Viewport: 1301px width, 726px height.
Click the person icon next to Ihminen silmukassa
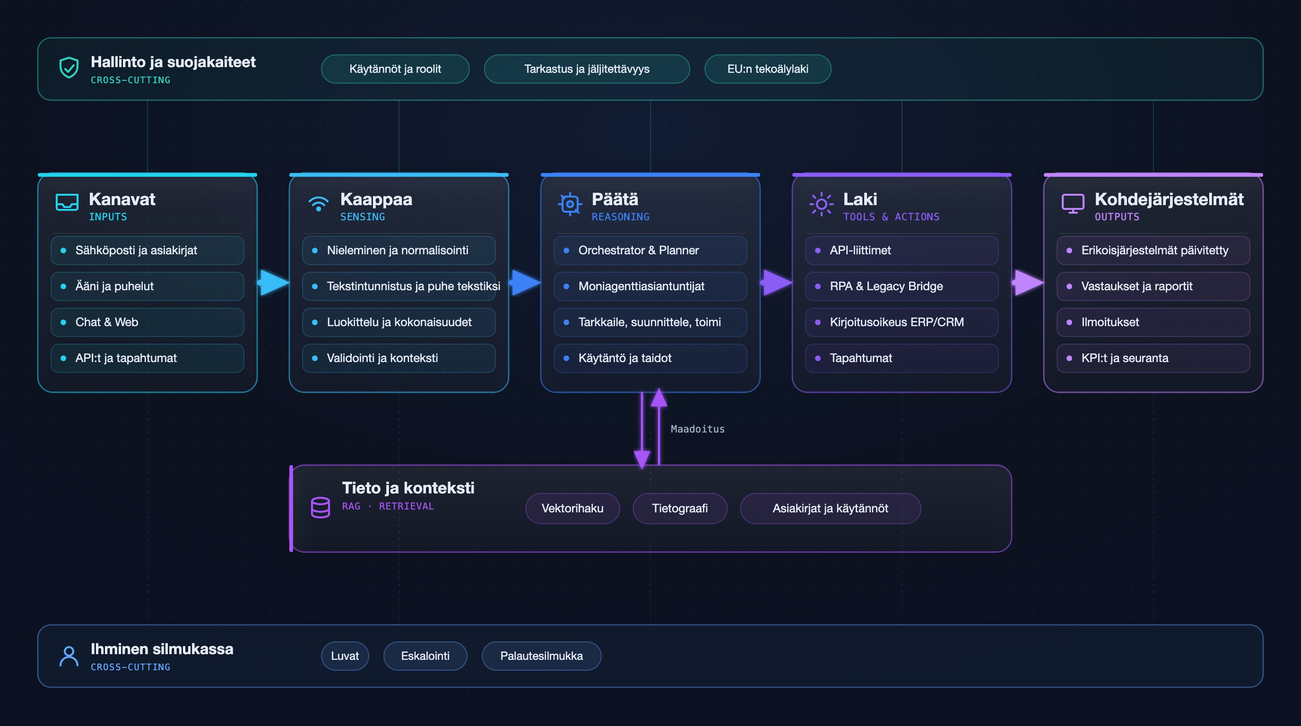click(69, 657)
